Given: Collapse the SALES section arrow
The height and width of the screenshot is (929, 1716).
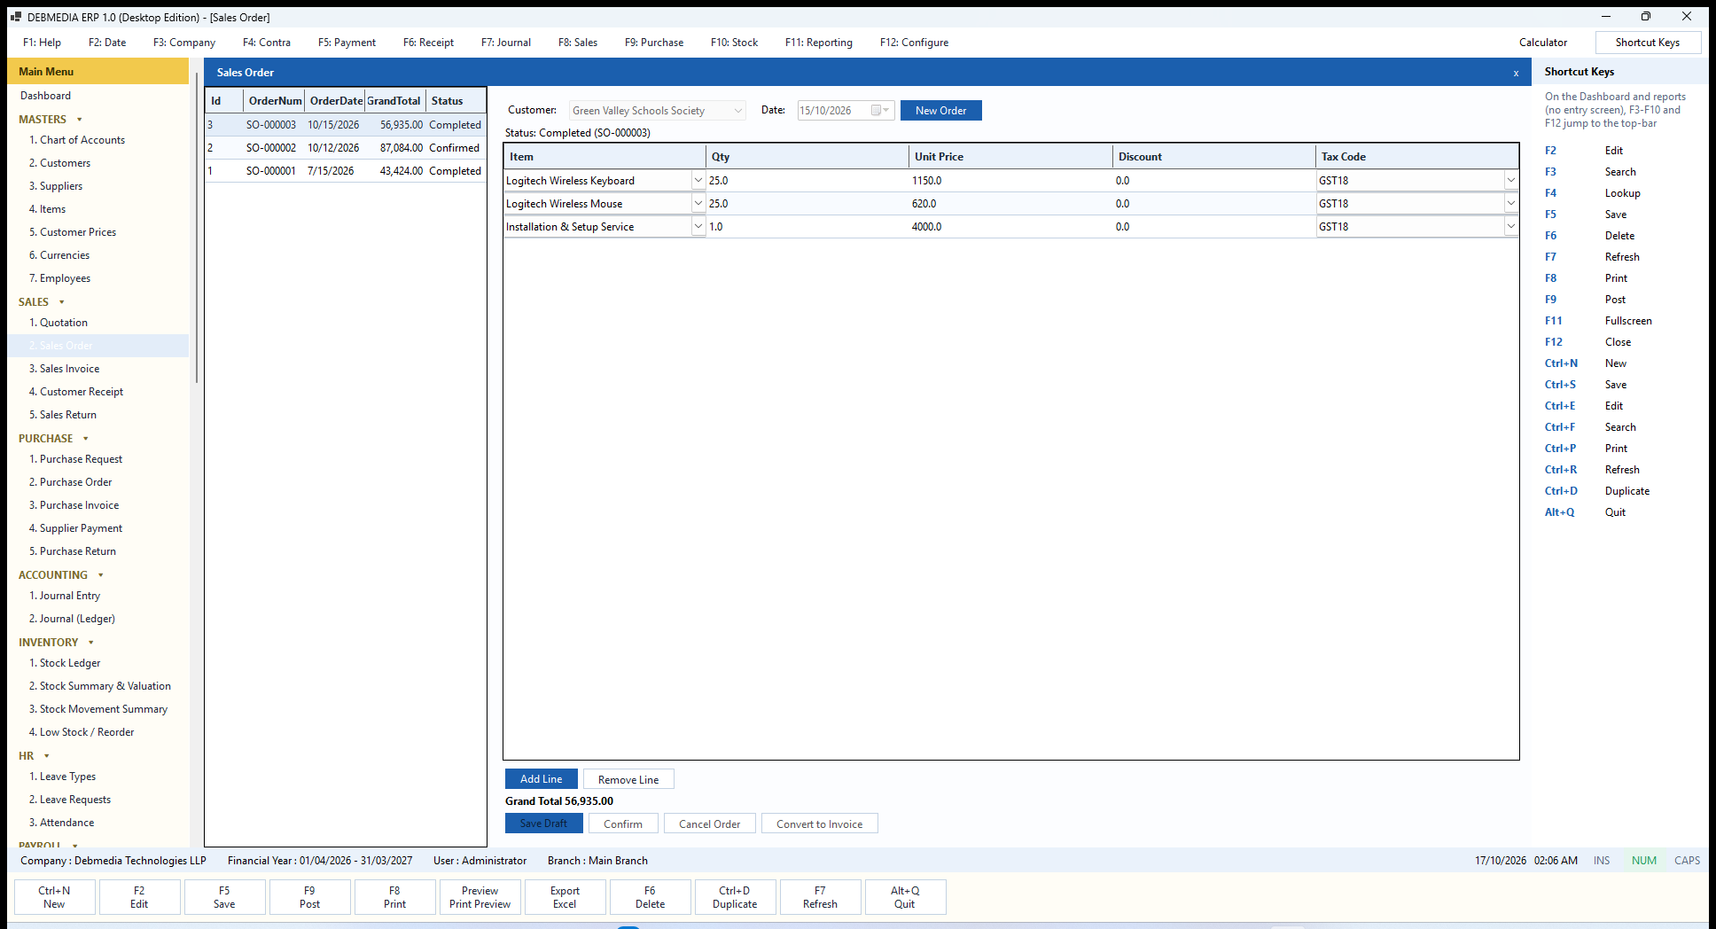Looking at the screenshot, I should click(62, 302).
